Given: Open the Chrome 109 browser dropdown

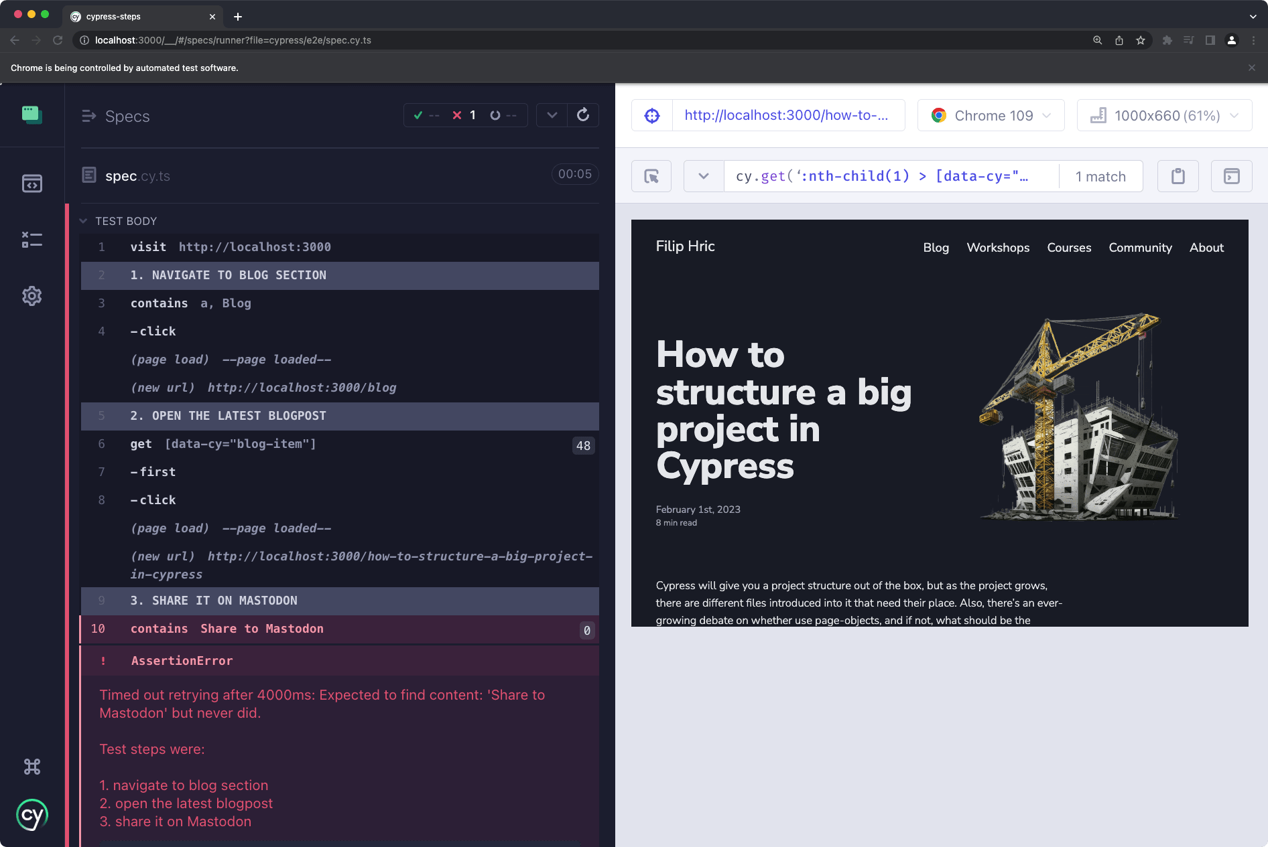Looking at the screenshot, I should pos(991,114).
